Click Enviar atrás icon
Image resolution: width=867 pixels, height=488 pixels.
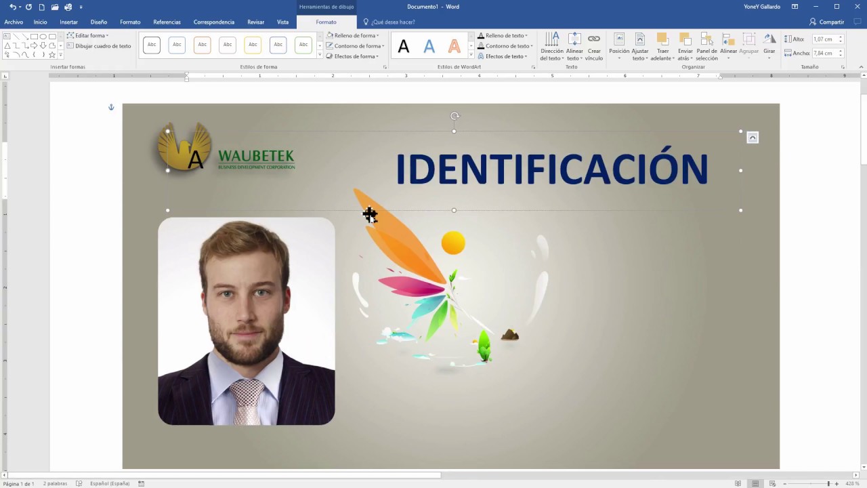[x=685, y=46]
